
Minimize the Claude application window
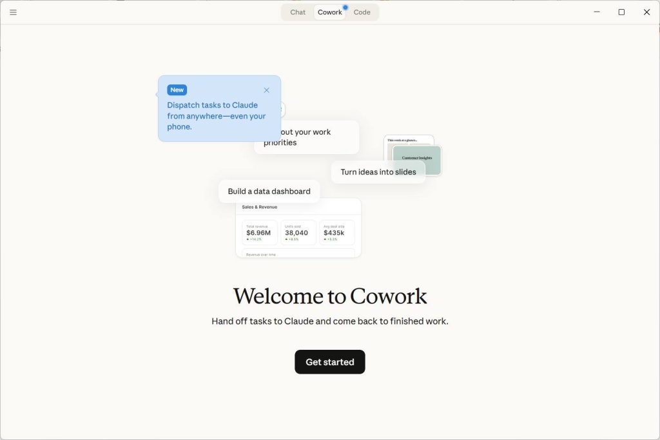596,12
